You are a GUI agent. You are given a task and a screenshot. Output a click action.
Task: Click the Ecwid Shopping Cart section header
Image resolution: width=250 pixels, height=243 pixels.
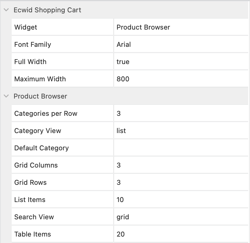tap(47, 10)
